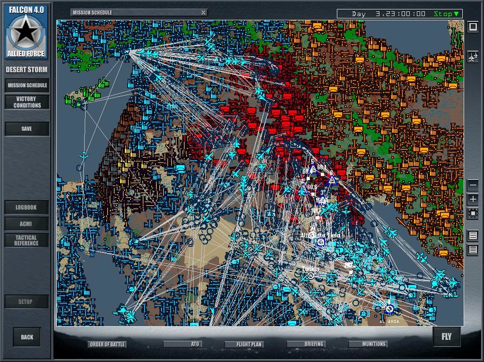
Task: Click the fit-to-frame map icon
Action: [x=473, y=213]
